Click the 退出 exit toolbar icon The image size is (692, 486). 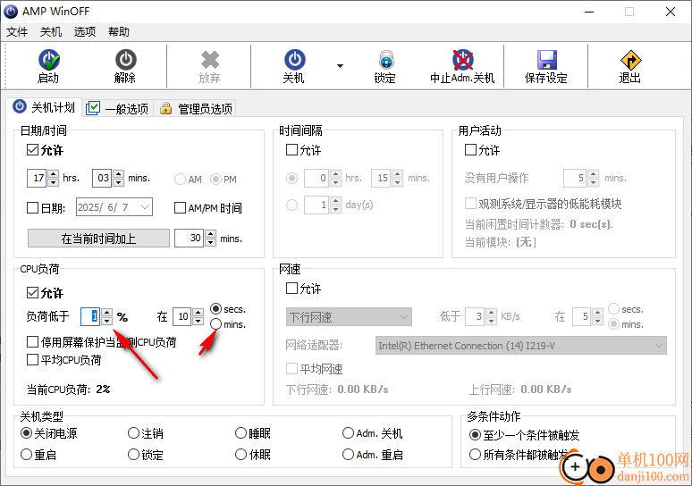[x=630, y=60]
